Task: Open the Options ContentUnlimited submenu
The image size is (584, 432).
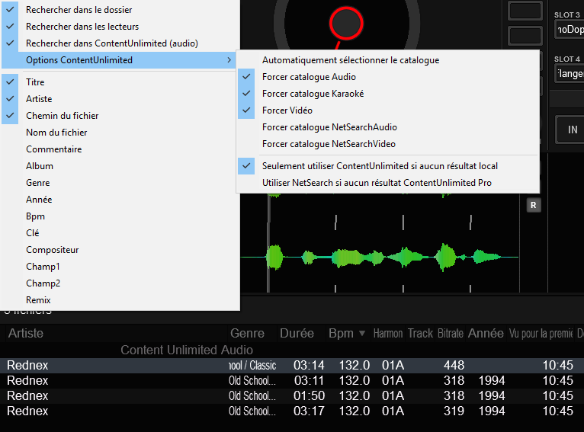Action: (120, 60)
